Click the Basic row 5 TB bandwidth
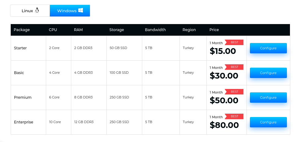The width and height of the screenshot is (297, 142). pyautogui.click(x=149, y=73)
